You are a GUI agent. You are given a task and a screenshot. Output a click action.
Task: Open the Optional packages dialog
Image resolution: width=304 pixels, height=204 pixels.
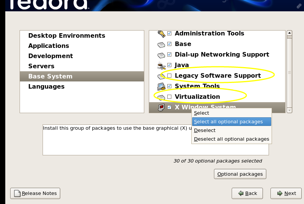tap(240, 174)
